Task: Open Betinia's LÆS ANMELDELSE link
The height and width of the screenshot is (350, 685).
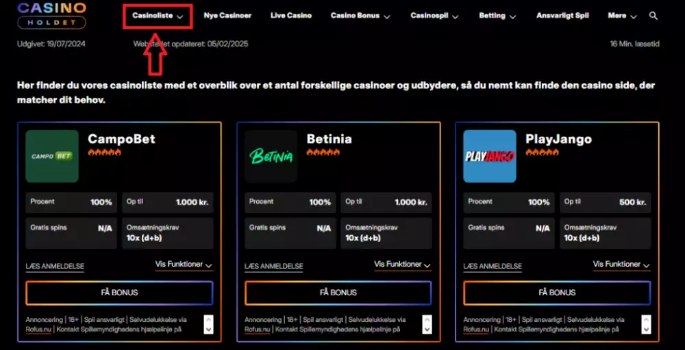Action: (x=273, y=266)
